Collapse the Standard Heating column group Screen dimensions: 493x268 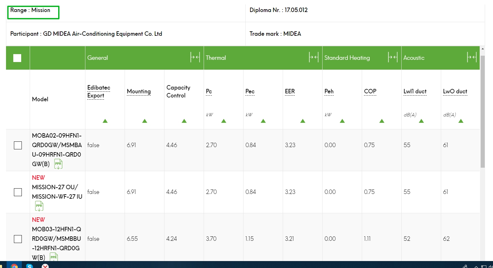coord(393,57)
